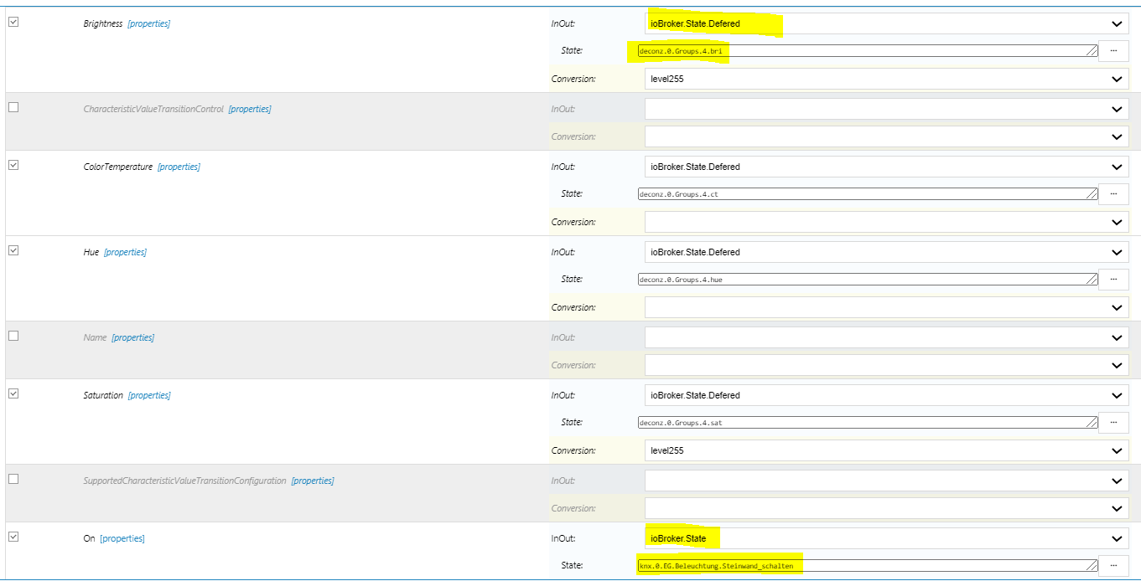Click the ellipsis button for On state
This screenshot has height=581, width=1141.
click(x=1113, y=565)
